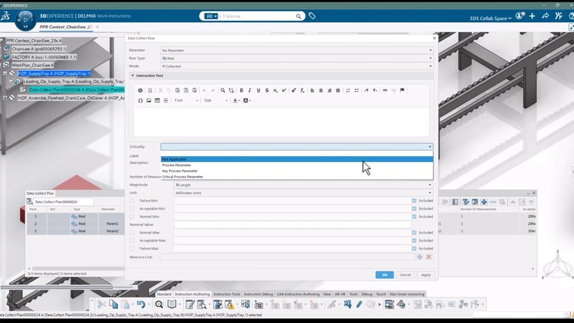Click the add Resource Link plus icon
The width and height of the screenshot is (574, 323).
pyautogui.click(x=420, y=257)
